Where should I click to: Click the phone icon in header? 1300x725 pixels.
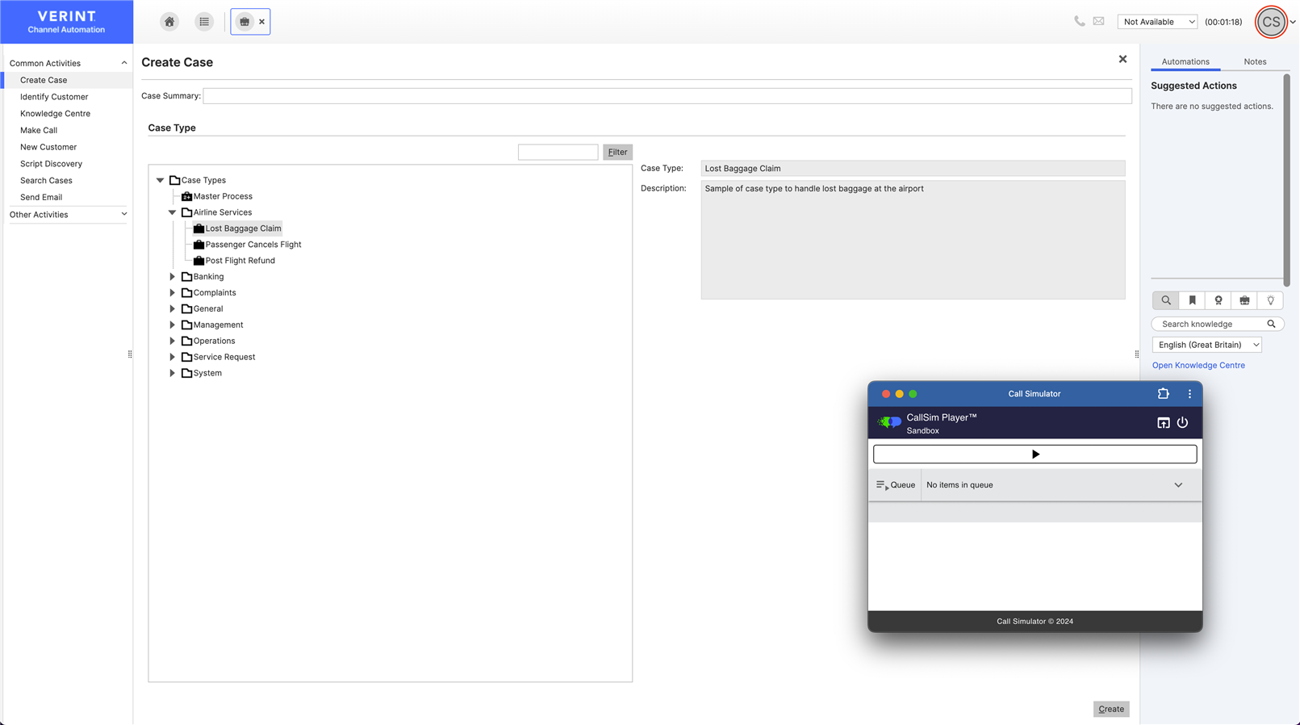(1079, 21)
